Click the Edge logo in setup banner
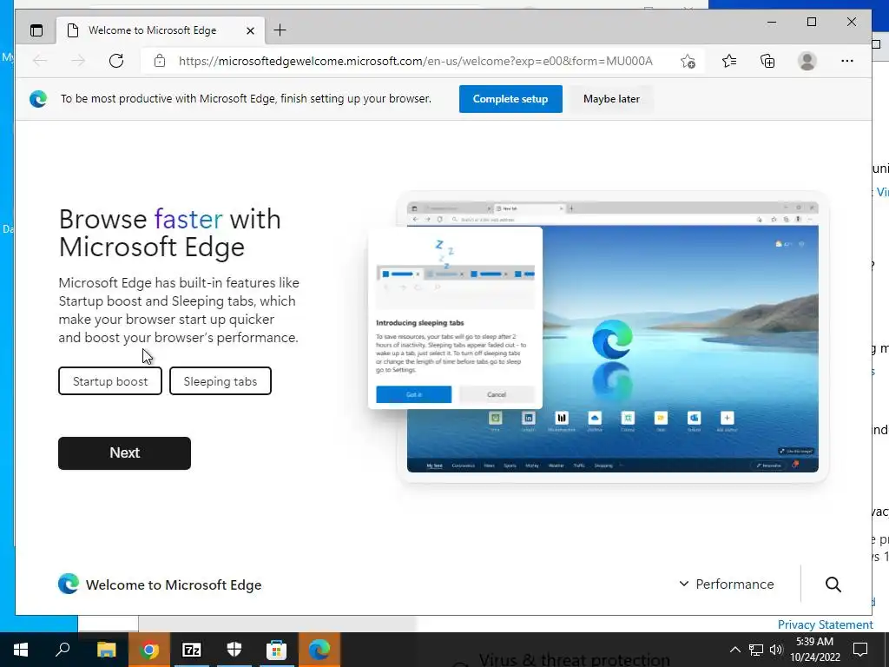Screen dimensions: 889x667 pos(38,99)
